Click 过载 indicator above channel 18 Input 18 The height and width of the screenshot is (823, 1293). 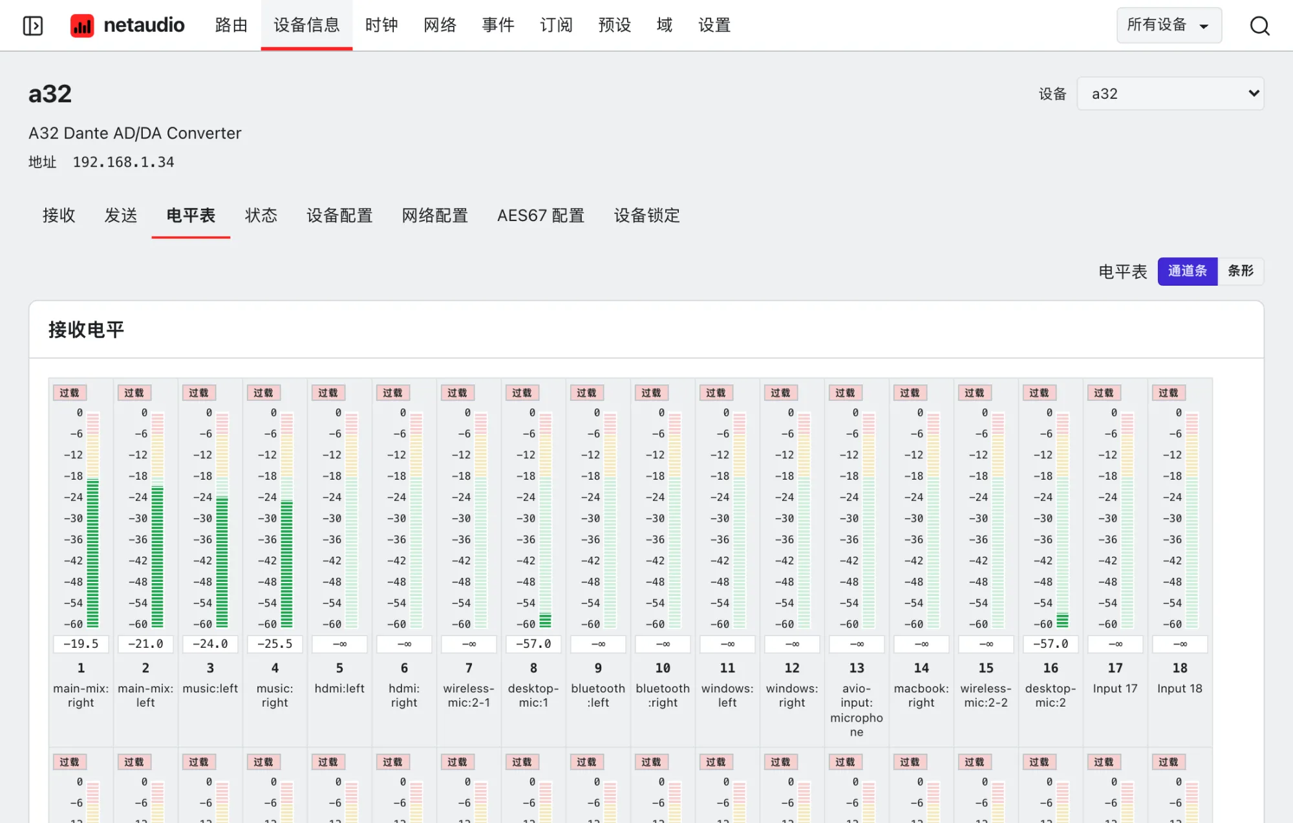pos(1168,392)
